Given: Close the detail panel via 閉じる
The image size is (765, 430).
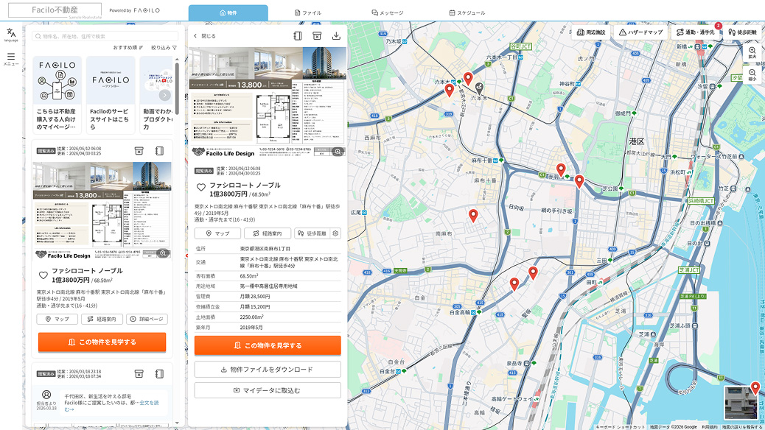Looking at the screenshot, I should tap(205, 36).
